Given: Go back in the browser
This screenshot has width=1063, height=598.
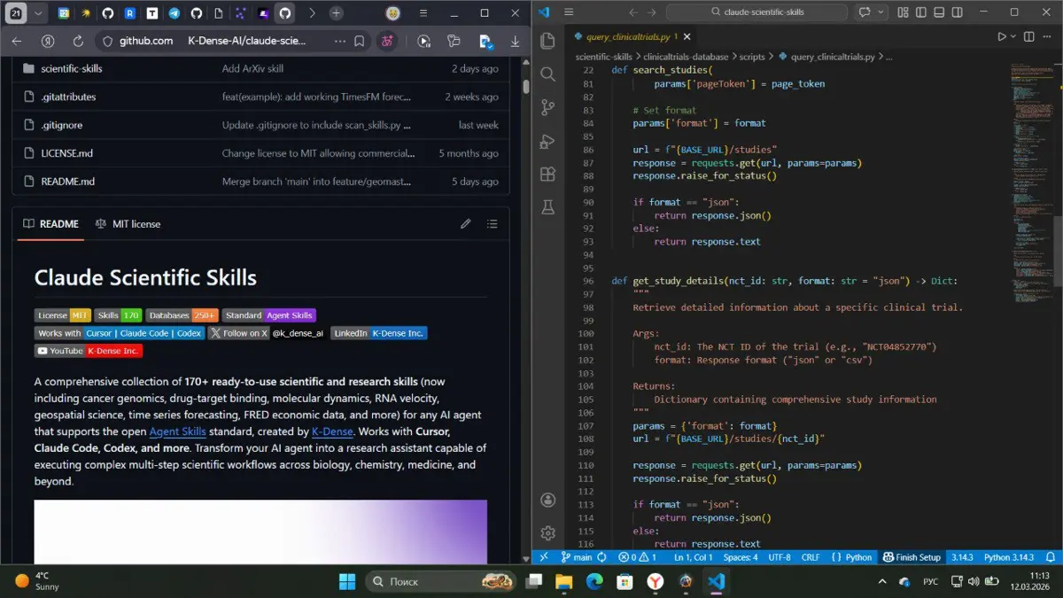Looking at the screenshot, I should [17, 41].
